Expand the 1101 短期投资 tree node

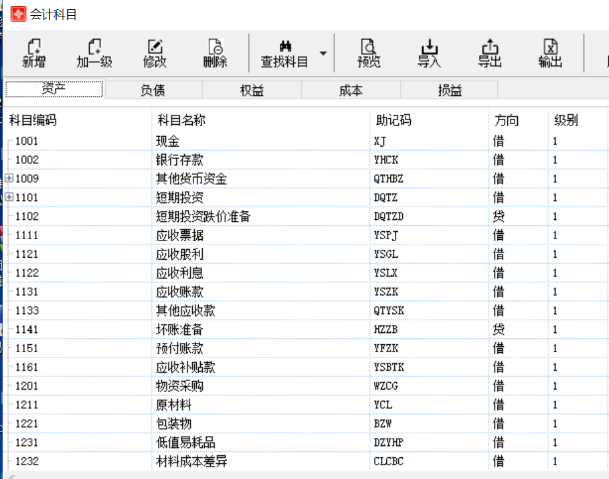[9, 197]
